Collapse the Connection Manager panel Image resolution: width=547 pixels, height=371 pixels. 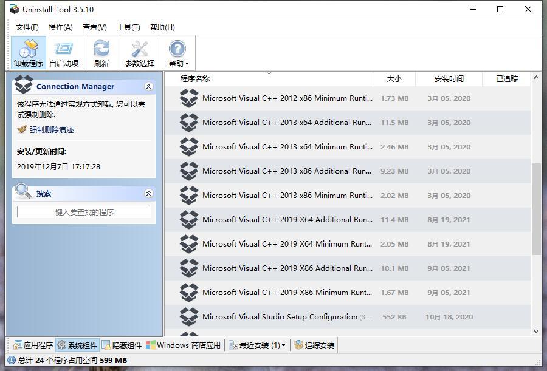coord(149,86)
